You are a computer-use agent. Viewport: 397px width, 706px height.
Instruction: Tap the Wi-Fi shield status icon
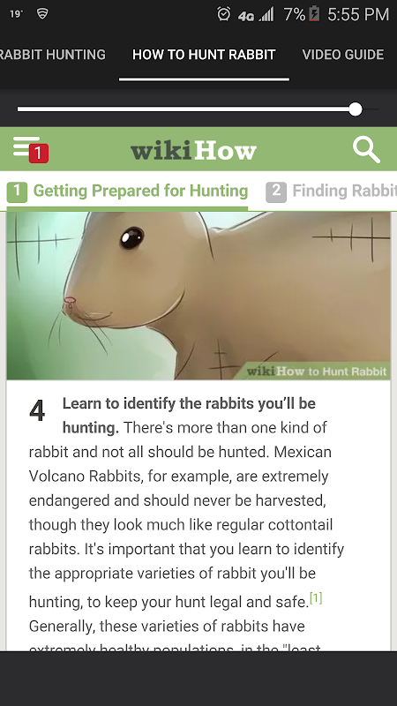tap(42, 14)
